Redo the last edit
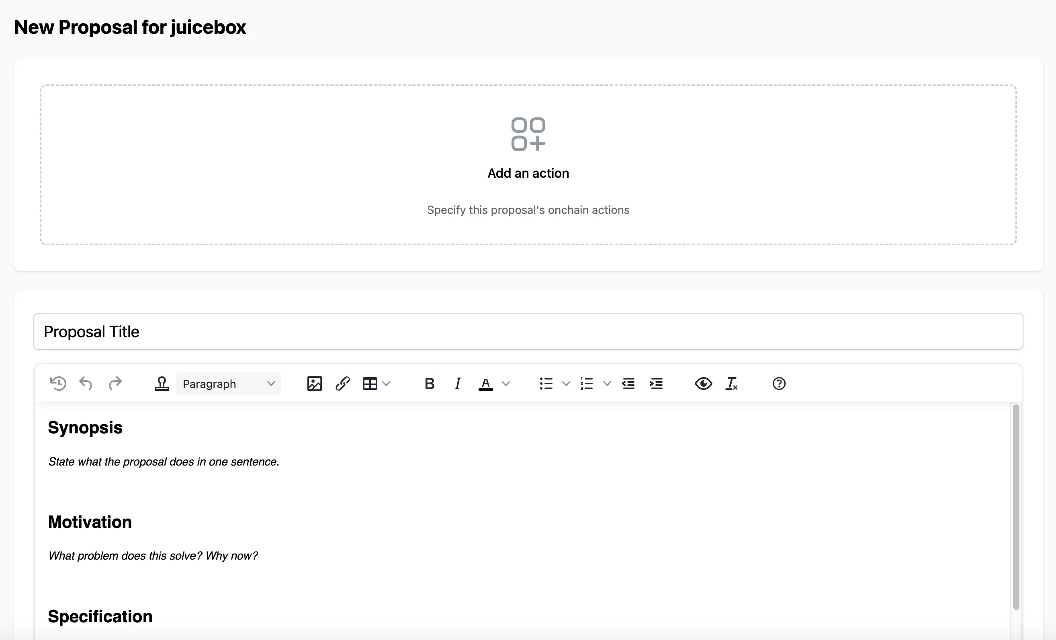This screenshot has height=640, width=1056. click(115, 384)
